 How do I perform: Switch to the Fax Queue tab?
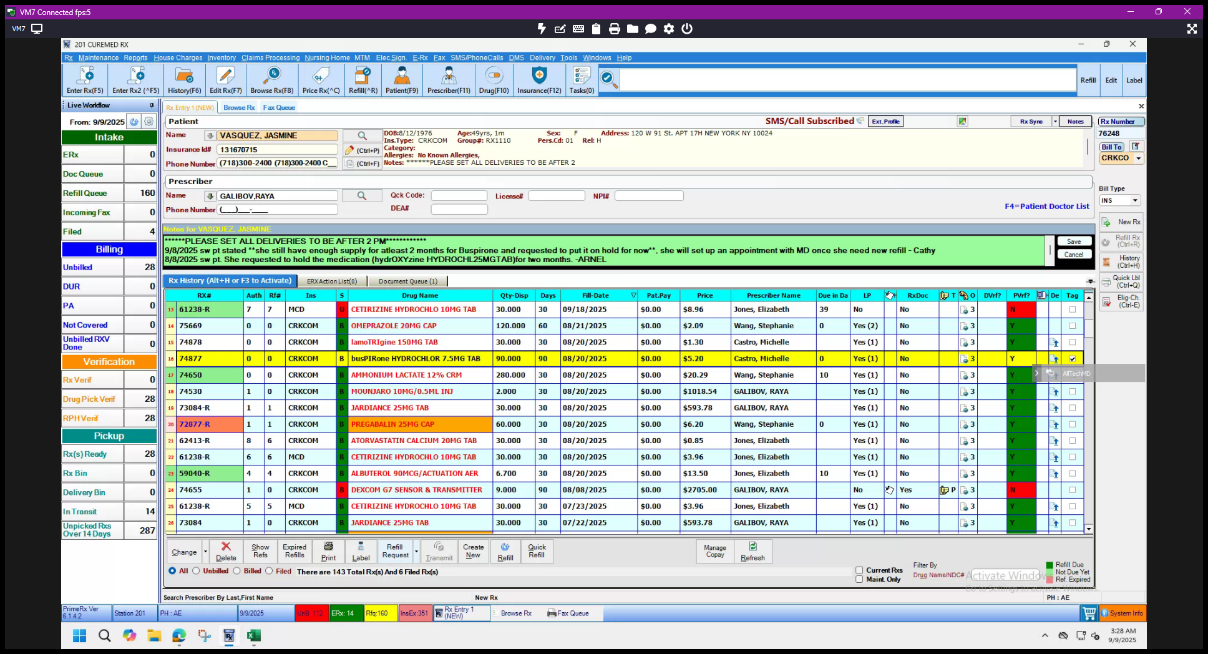[x=279, y=107]
